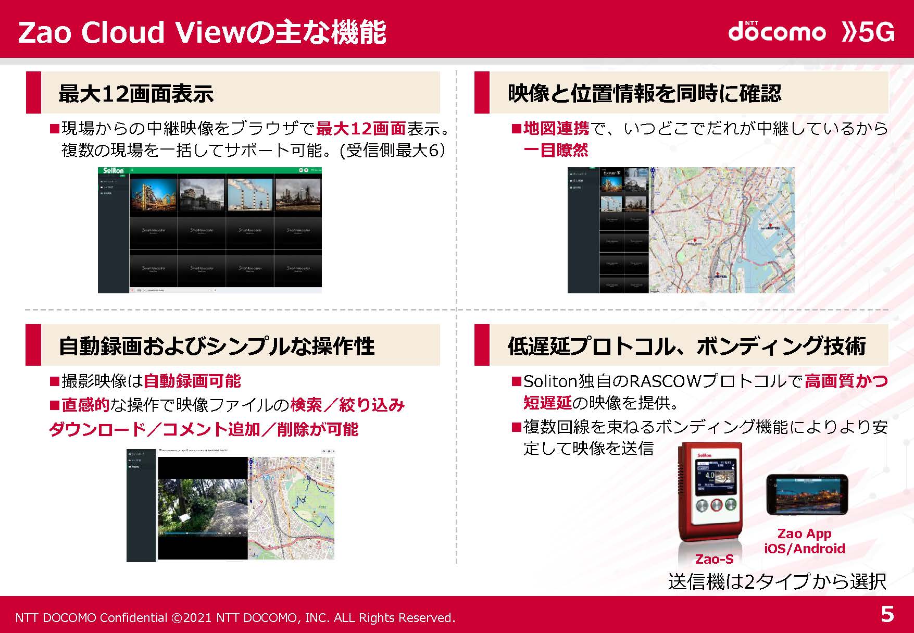Click red line 'ダウンロード／コメント追加／削除が可能'
This screenshot has width=914, height=633.
click(204, 429)
